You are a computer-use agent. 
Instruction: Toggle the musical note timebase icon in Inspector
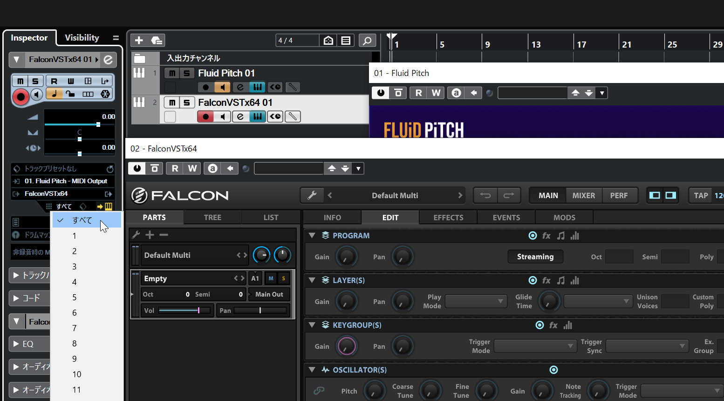tap(54, 94)
